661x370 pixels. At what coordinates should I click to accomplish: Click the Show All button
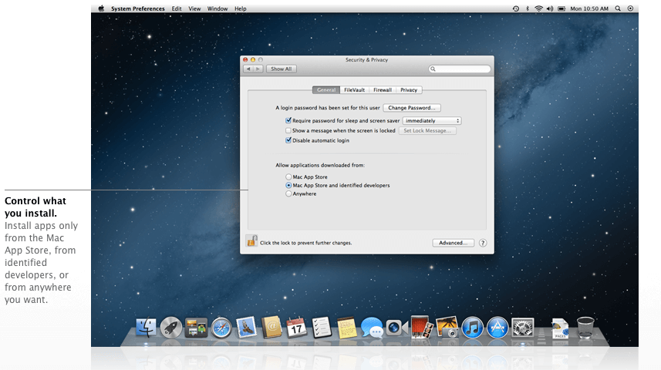(282, 69)
